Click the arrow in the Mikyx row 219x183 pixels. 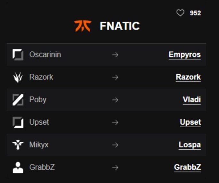point(115,145)
